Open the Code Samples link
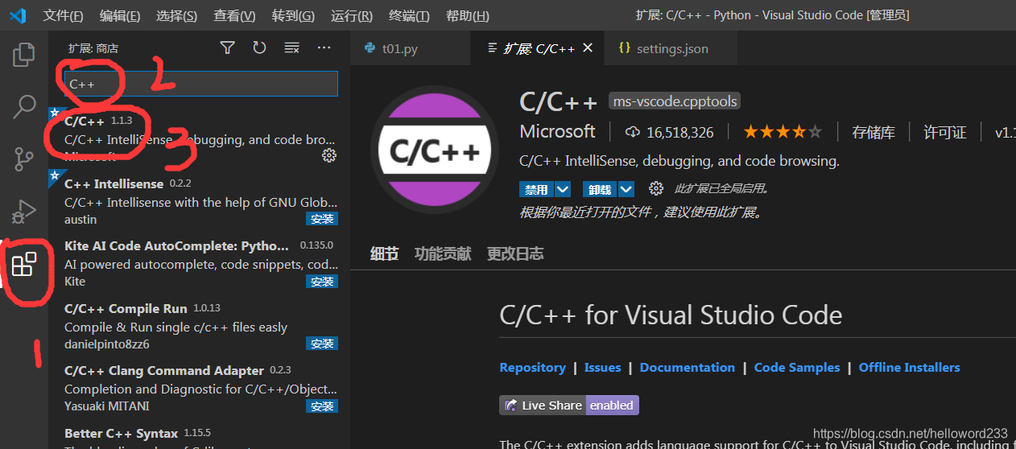The width and height of the screenshot is (1016, 449). [x=797, y=368]
